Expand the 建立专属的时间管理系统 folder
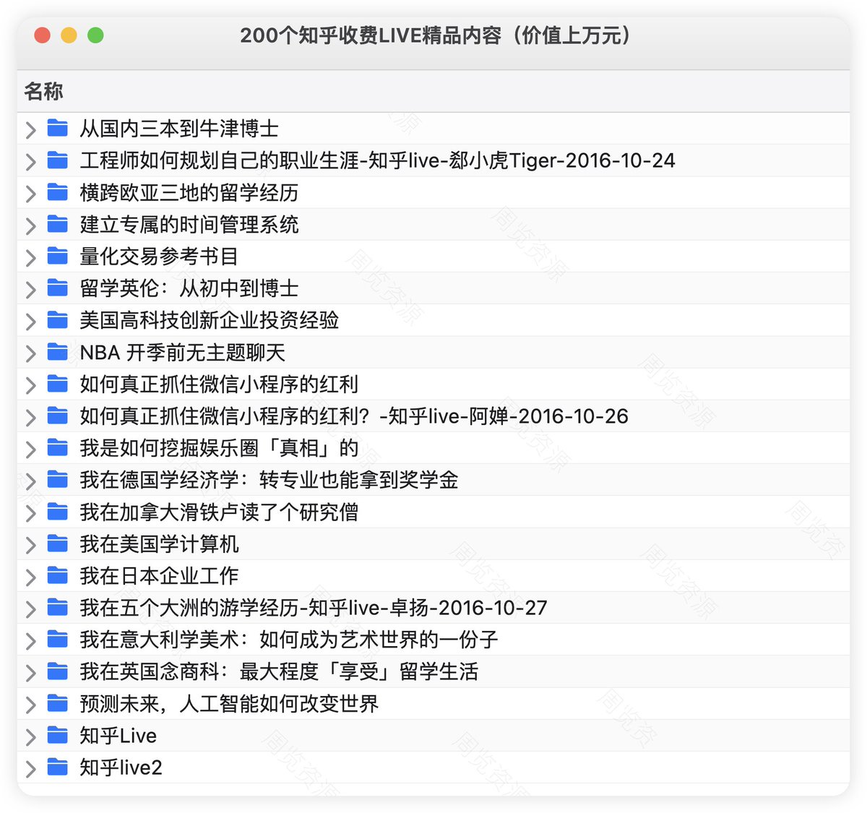Image resolution: width=867 pixels, height=813 pixels. coord(30,225)
